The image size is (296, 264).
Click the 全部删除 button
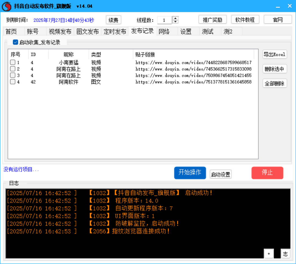275,83
